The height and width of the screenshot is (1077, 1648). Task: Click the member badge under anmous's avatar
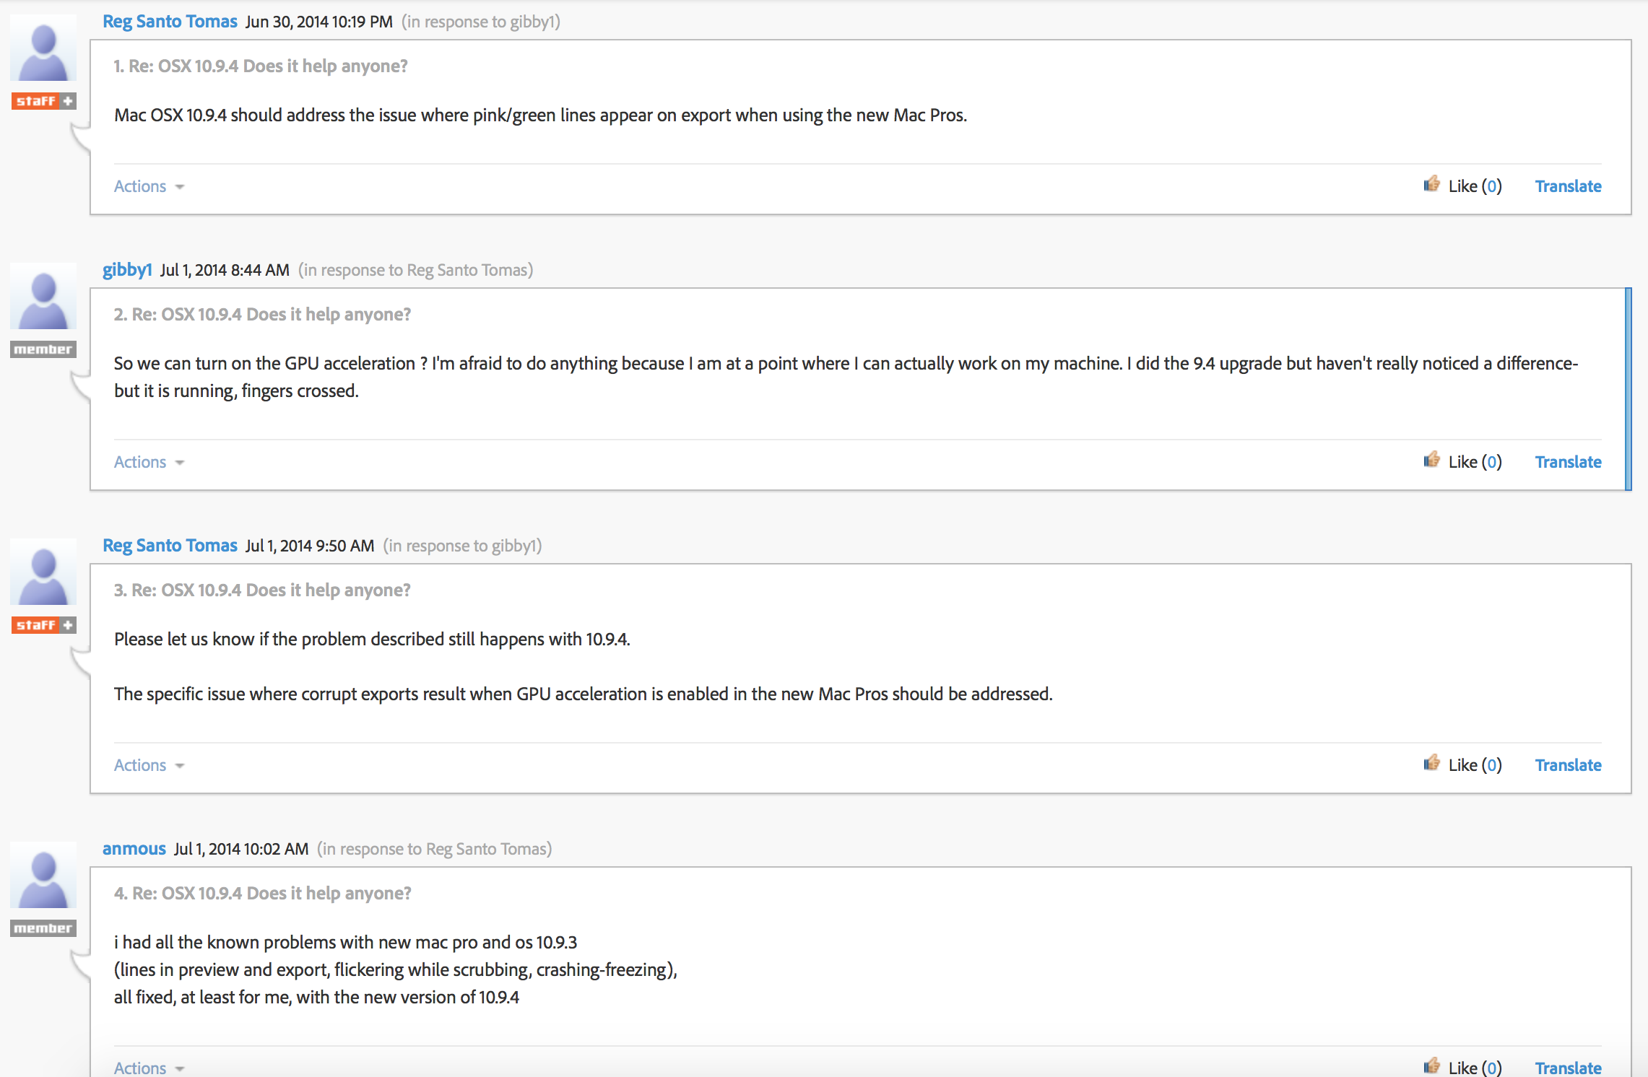(43, 928)
